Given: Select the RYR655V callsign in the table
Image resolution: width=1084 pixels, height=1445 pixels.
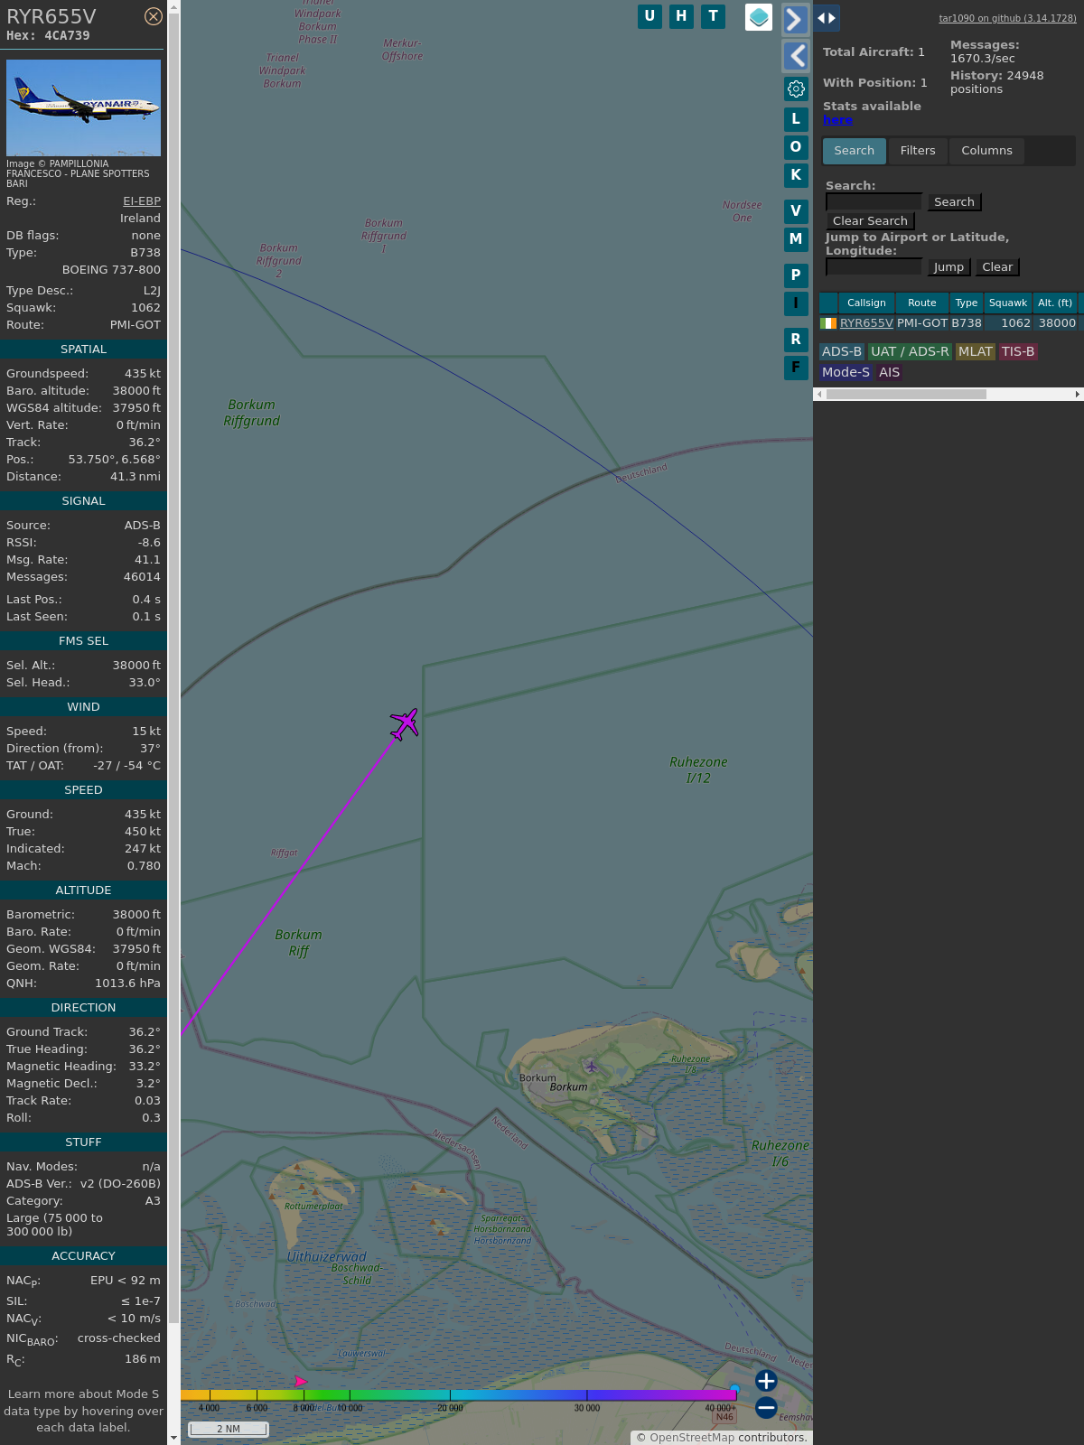Looking at the screenshot, I should click(x=866, y=323).
